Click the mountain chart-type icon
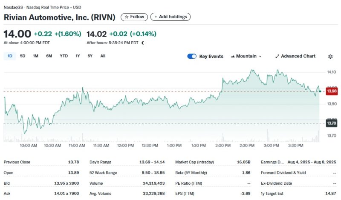 tap(233, 57)
